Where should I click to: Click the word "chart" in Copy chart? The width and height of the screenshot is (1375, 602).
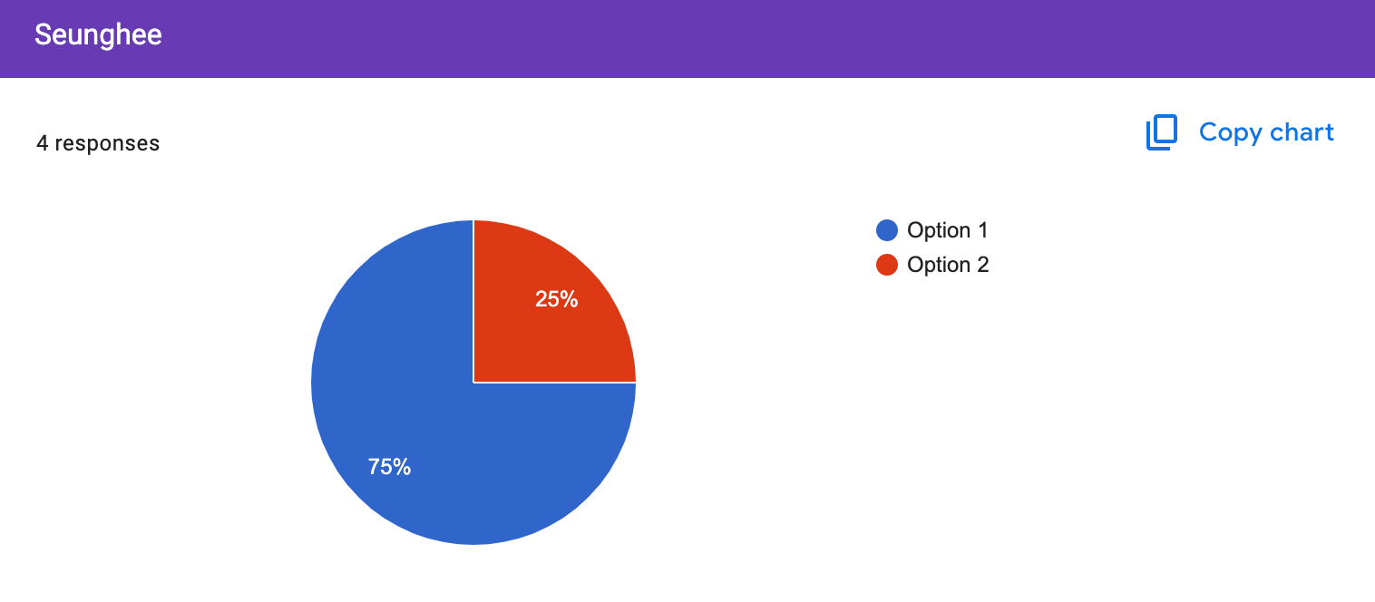point(1302,132)
